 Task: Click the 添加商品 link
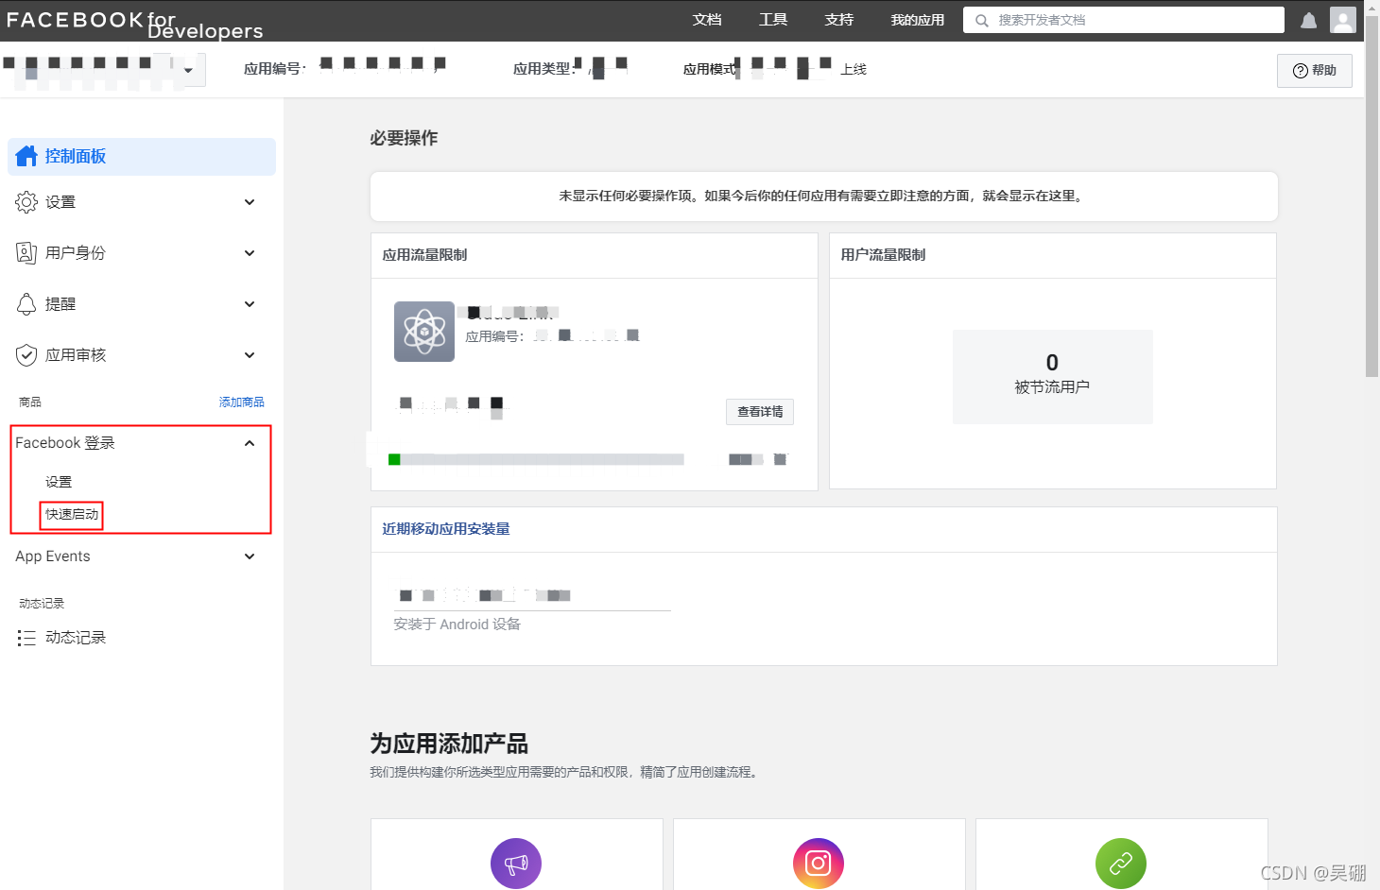point(242,402)
